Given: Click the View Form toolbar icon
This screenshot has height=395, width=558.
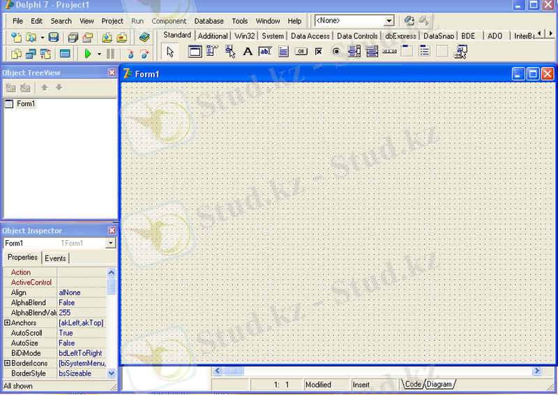Looking at the screenshot, I should click(x=31, y=54).
